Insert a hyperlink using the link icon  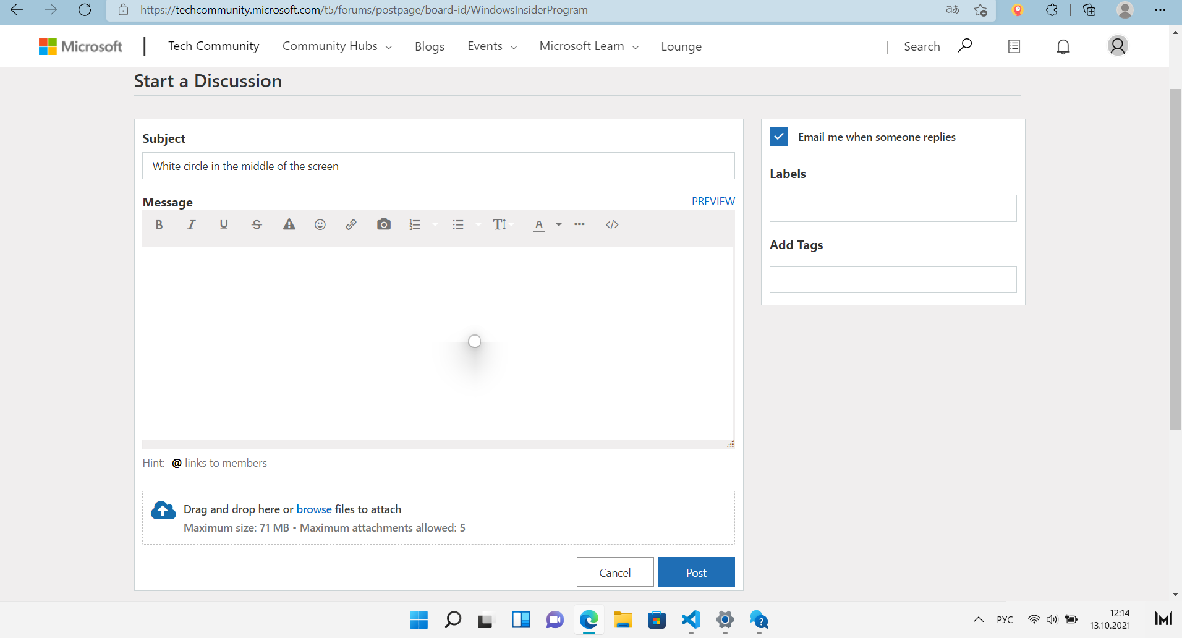(x=351, y=224)
